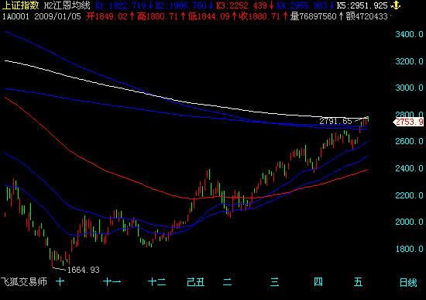Click the 五 month marker
426x300 pixels.
358,281
